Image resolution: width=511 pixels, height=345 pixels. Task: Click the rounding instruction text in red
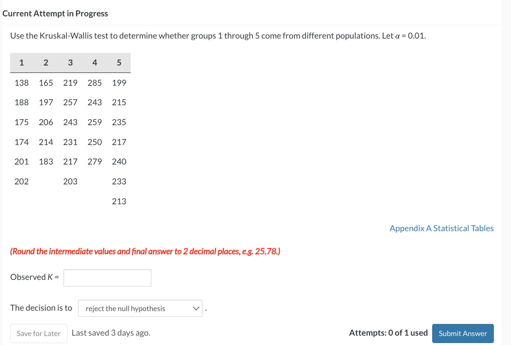145,251
